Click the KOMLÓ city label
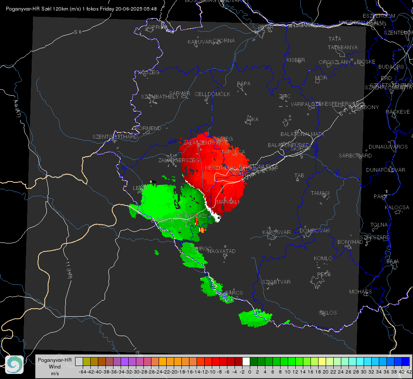The height and width of the screenshot is (379, 413). 323,258
